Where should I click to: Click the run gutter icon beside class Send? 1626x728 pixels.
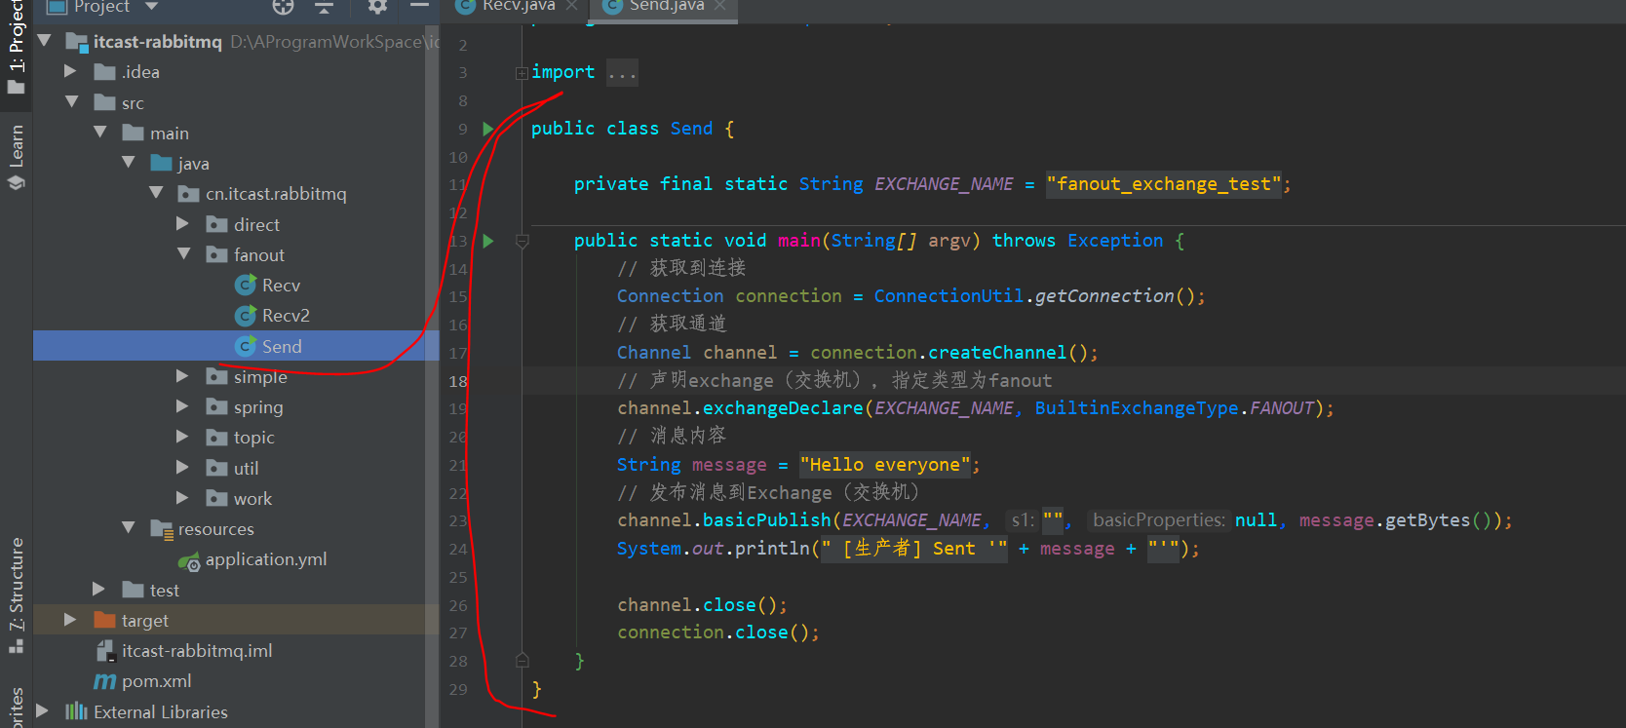click(488, 129)
